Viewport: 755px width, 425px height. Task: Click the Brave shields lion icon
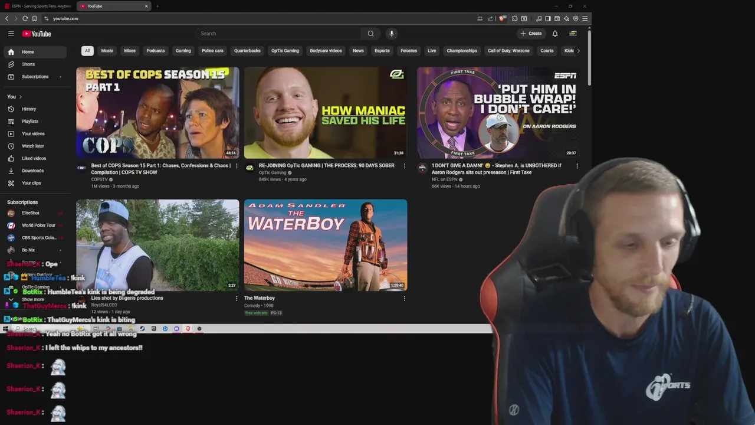tap(502, 18)
